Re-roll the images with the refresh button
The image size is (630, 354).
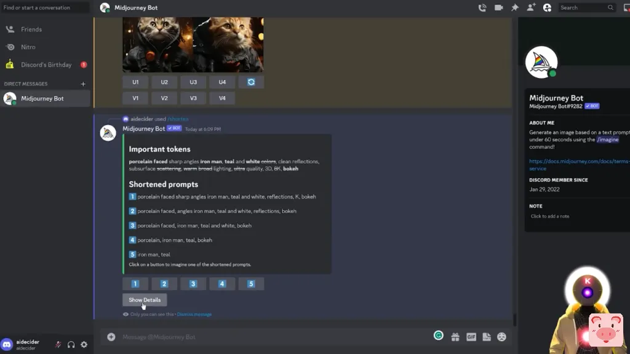pos(251,82)
